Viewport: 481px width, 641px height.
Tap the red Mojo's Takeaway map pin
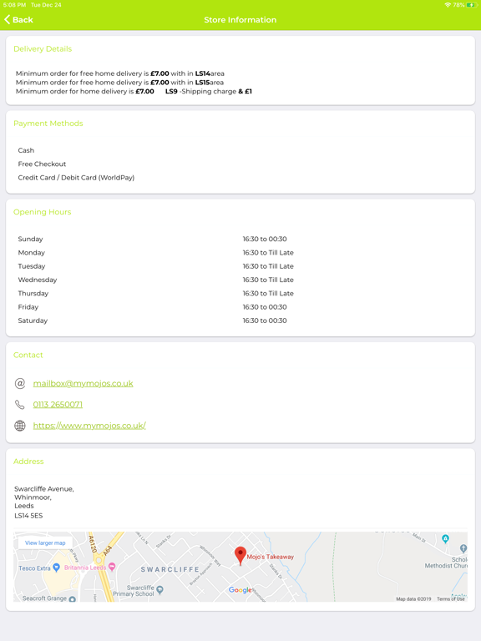click(x=240, y=556)
